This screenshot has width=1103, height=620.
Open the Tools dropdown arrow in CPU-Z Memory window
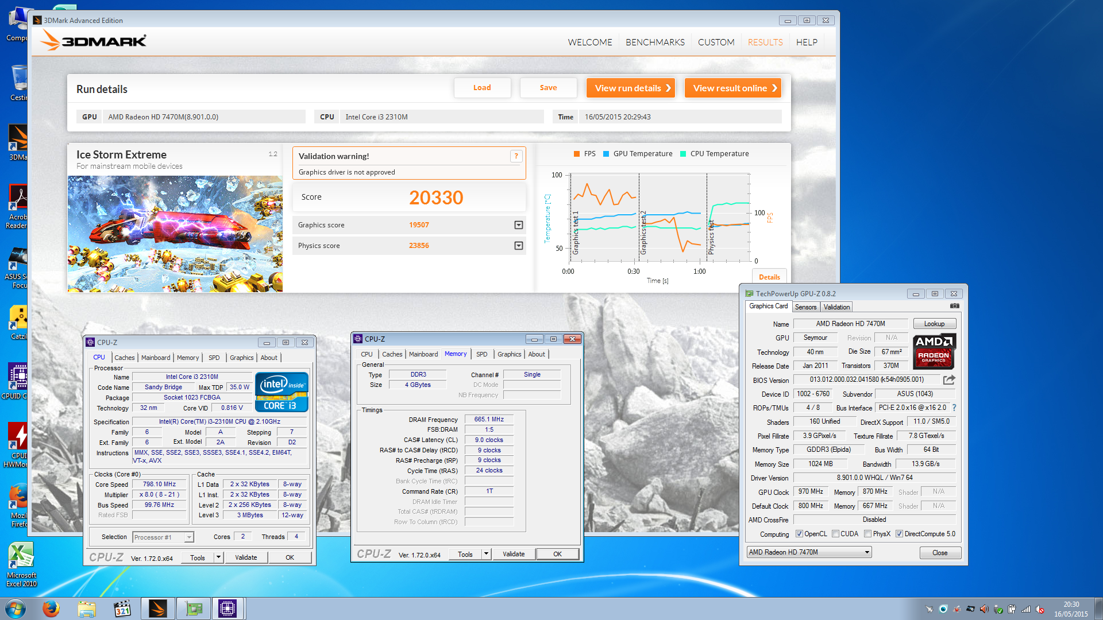[486, 554]
